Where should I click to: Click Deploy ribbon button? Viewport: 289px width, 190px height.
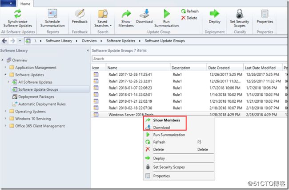coord(215,16)
